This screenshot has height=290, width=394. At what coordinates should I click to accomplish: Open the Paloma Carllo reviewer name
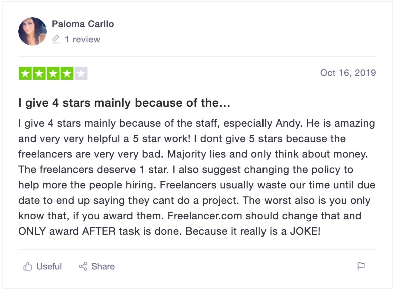(x=83, y=24)
